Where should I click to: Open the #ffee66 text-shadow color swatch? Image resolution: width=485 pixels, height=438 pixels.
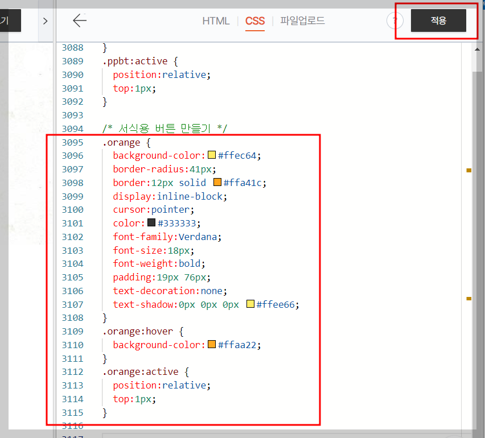click(250, 304)
